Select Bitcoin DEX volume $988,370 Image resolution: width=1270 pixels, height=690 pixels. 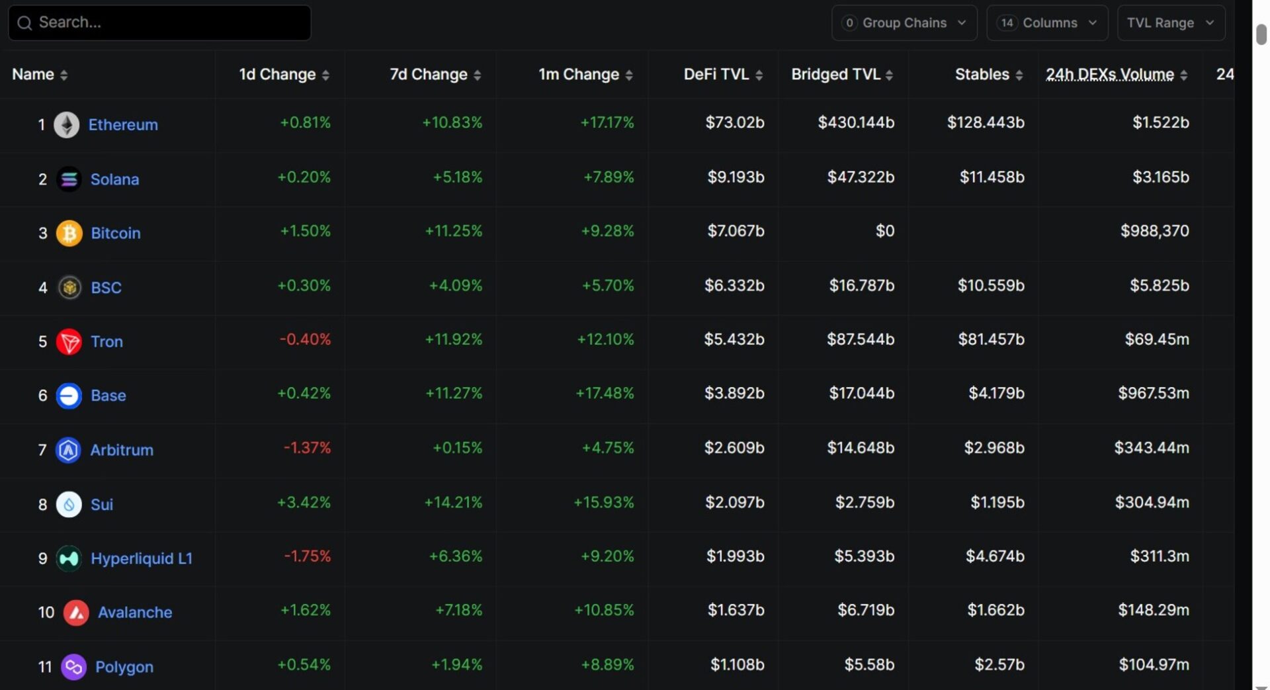pos(1154,231)
